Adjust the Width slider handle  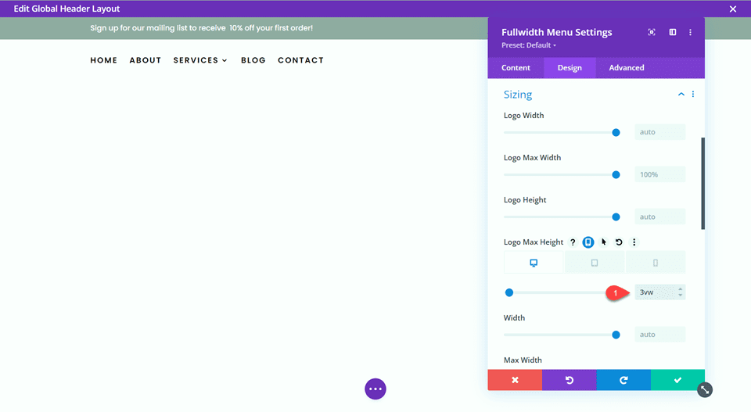[x=616, y=335]
